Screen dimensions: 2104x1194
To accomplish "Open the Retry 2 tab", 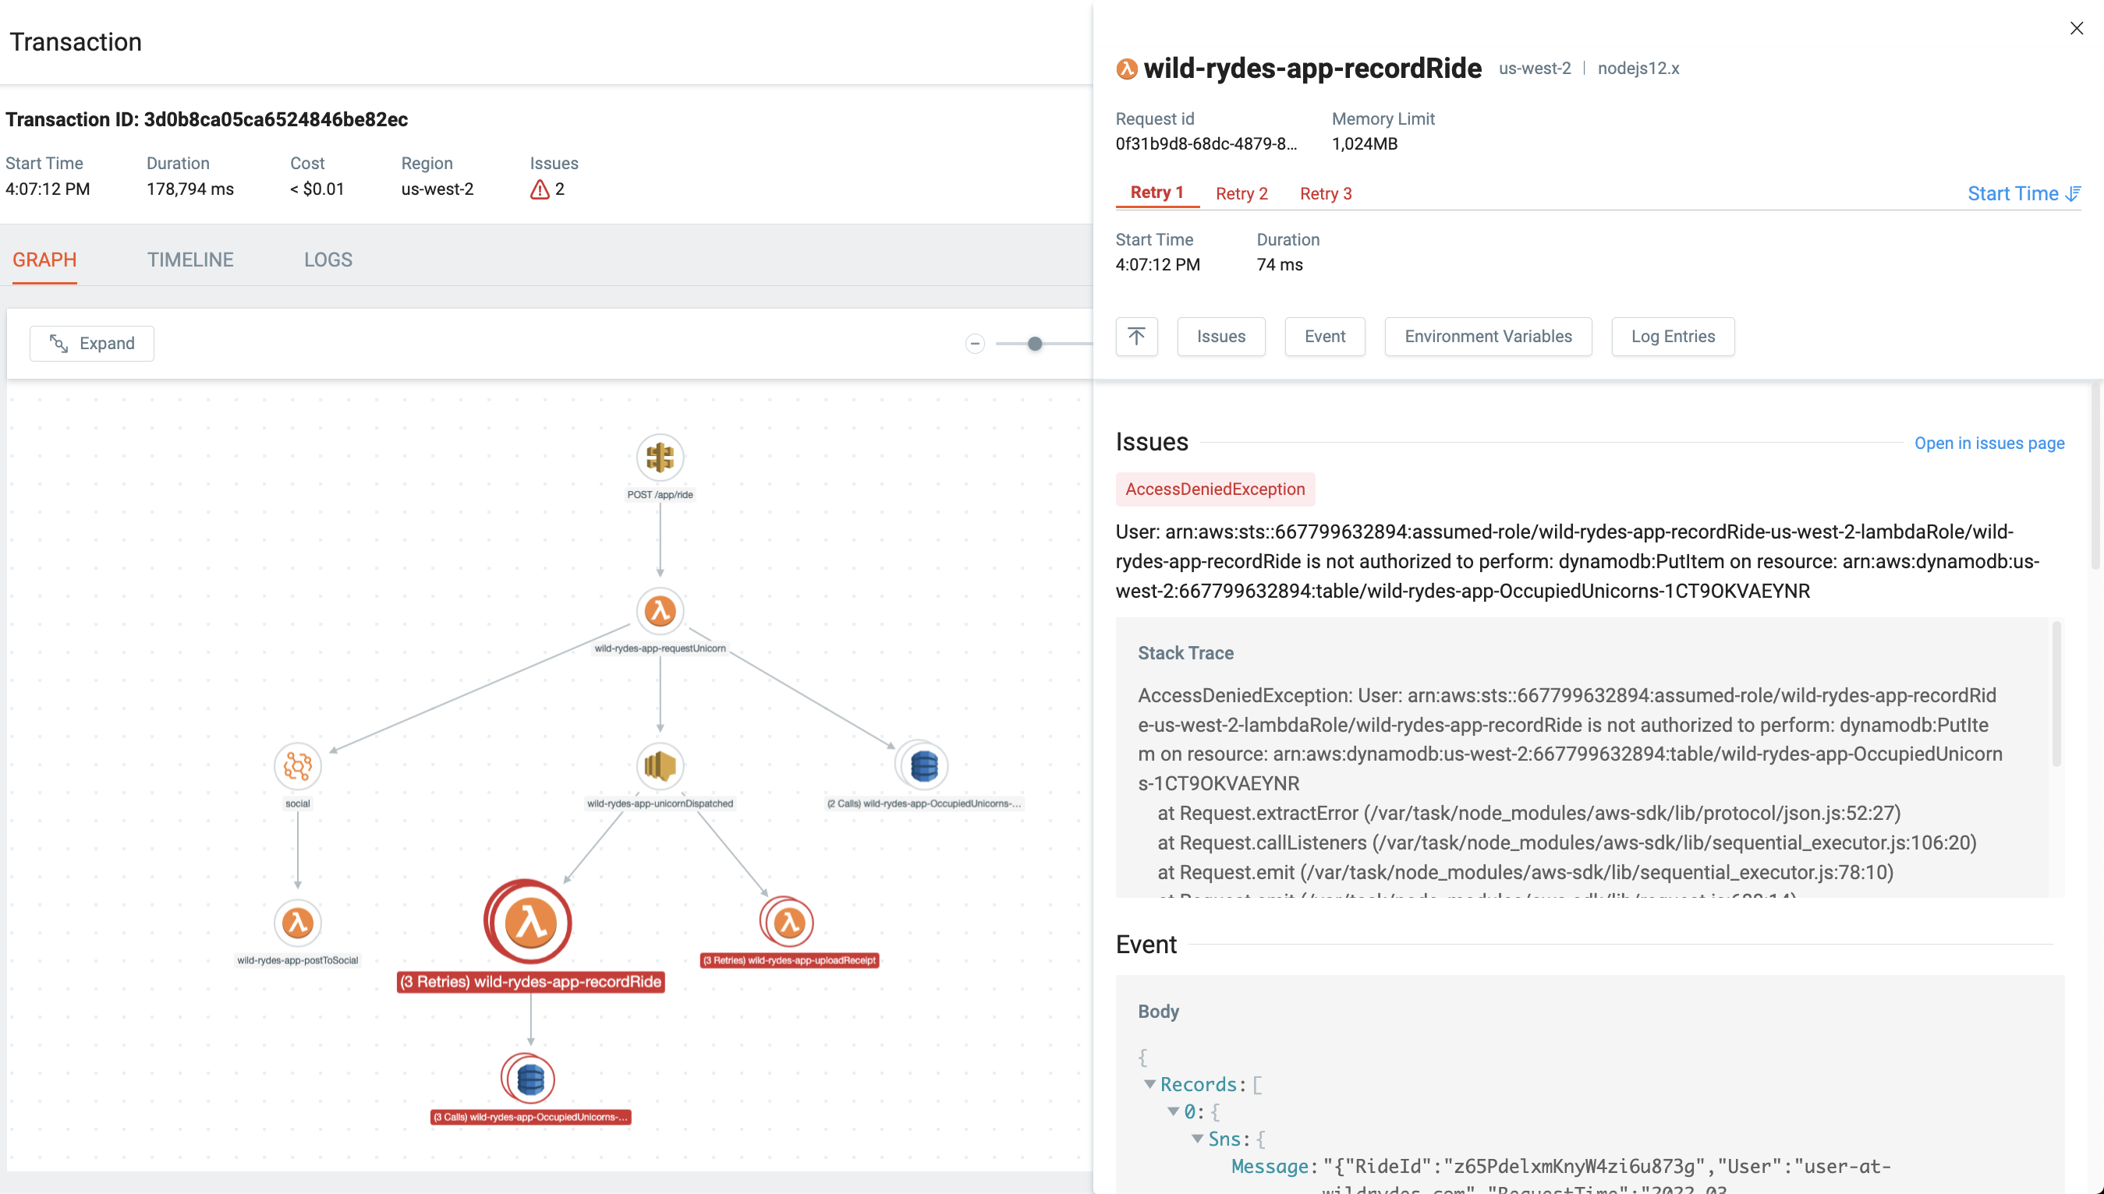I will [x=1241, y=193].
